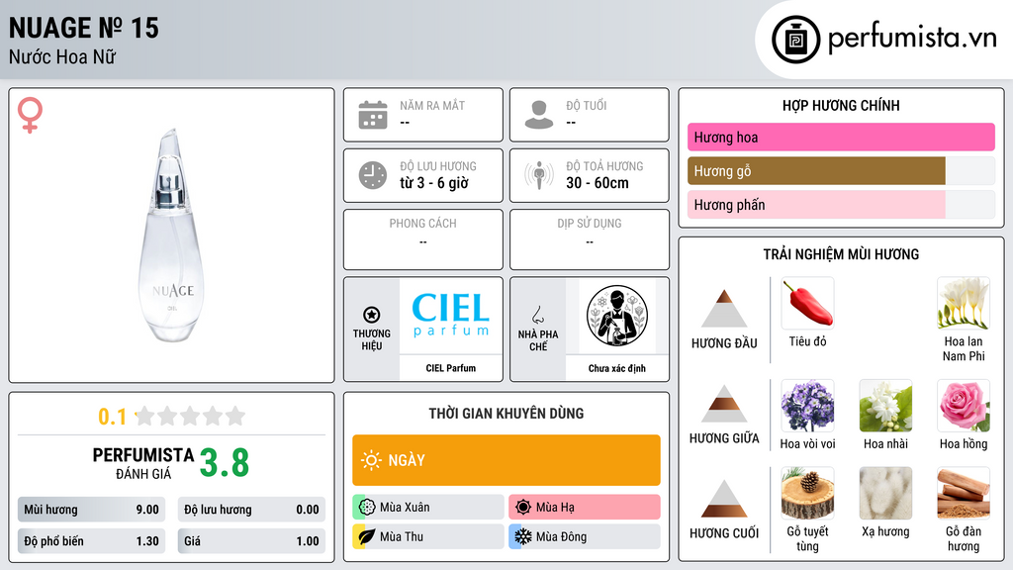The image size is (1013, 570).
Task: Click the Hoa hồng rose note image
Action: click(964, 406)
